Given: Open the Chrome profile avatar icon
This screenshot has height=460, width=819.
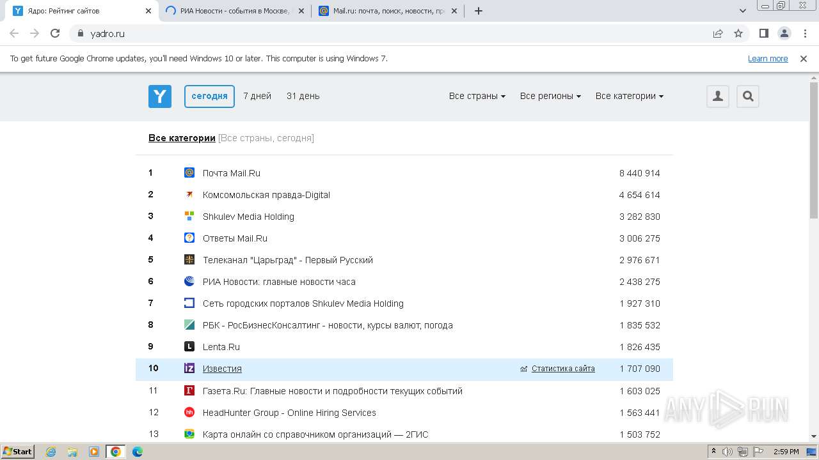Looking at the screenshot, I should [x=784, y=33].
